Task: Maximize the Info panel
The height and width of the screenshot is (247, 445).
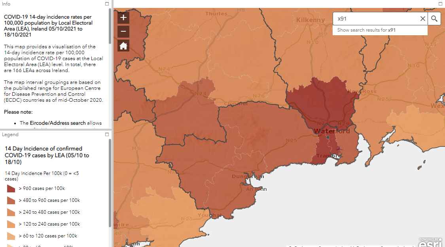Action: (x=107, y=4)
